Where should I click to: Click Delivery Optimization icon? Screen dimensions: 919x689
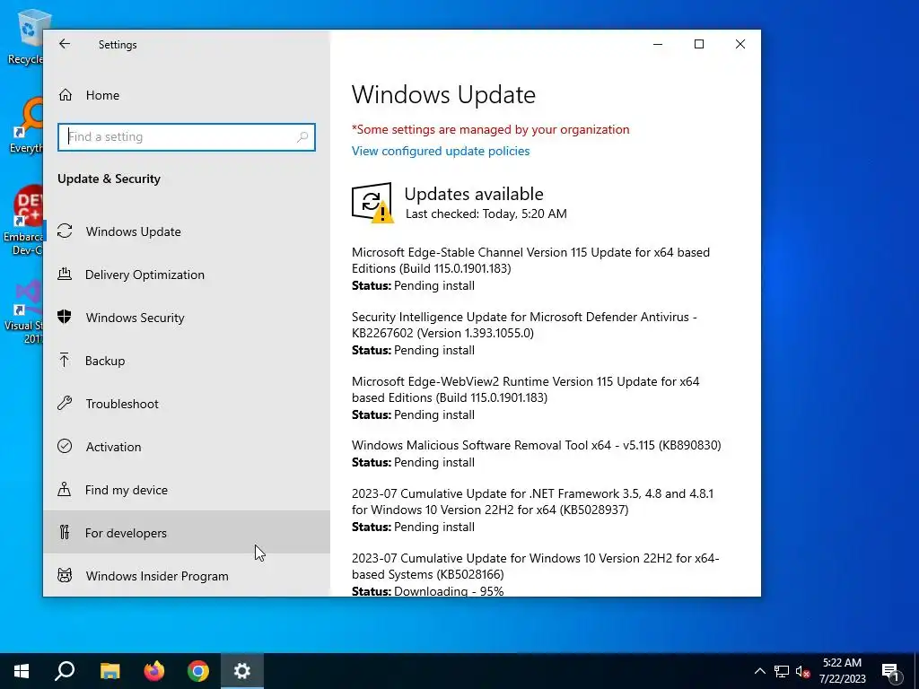(x=65, y=274)
